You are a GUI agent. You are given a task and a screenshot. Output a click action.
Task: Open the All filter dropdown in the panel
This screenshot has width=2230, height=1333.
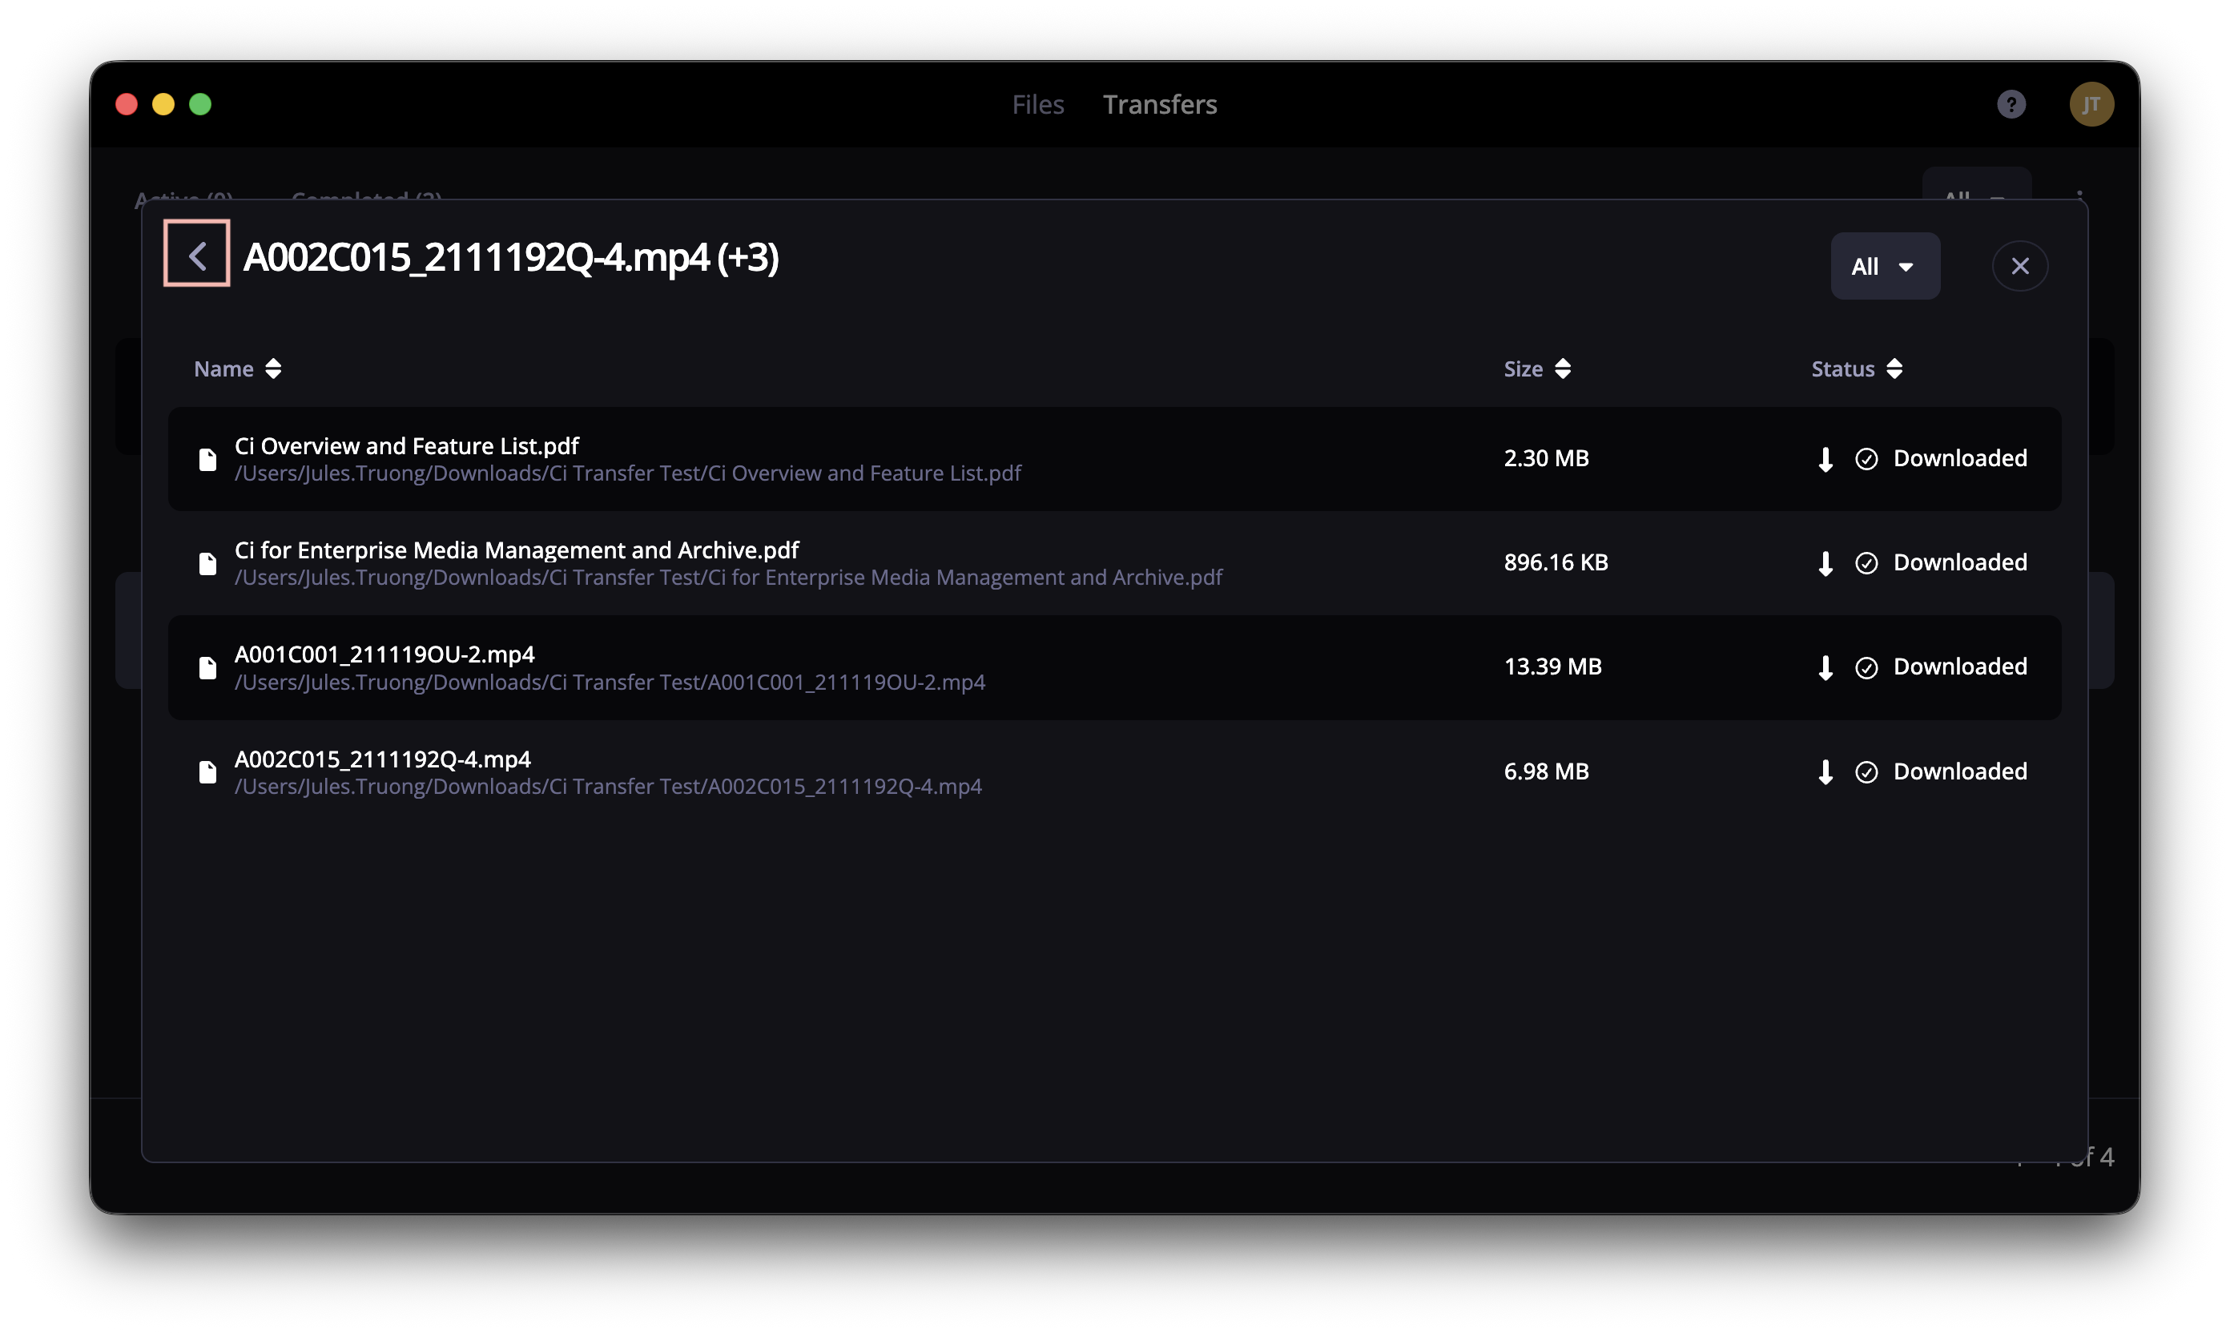pyautogui.click(x=1884, y=267)
